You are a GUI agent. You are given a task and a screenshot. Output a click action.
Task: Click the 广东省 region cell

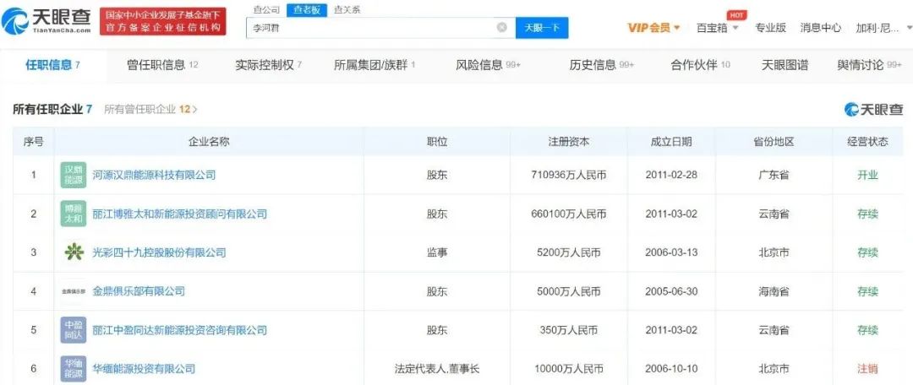pos(774,175)
